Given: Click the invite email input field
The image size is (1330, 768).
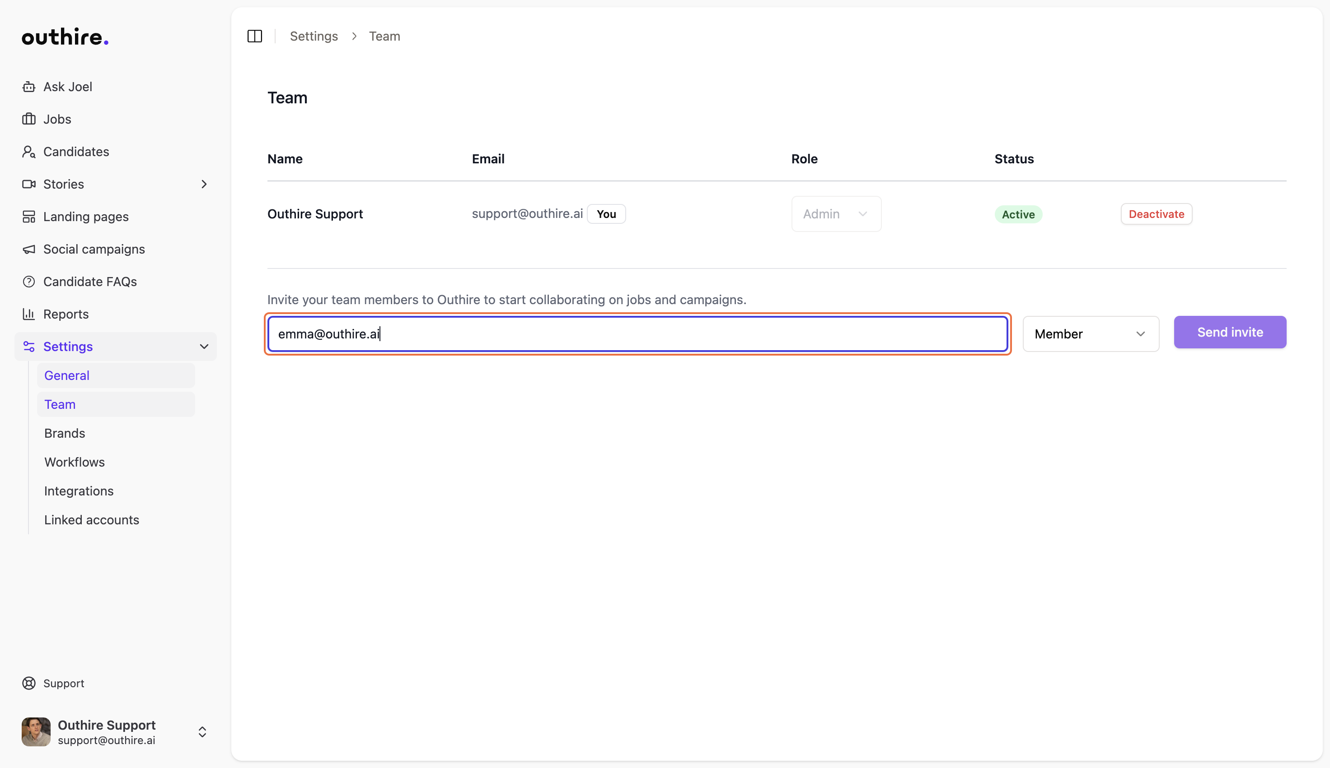Looking at the screenshot, I should coord(637,333).
